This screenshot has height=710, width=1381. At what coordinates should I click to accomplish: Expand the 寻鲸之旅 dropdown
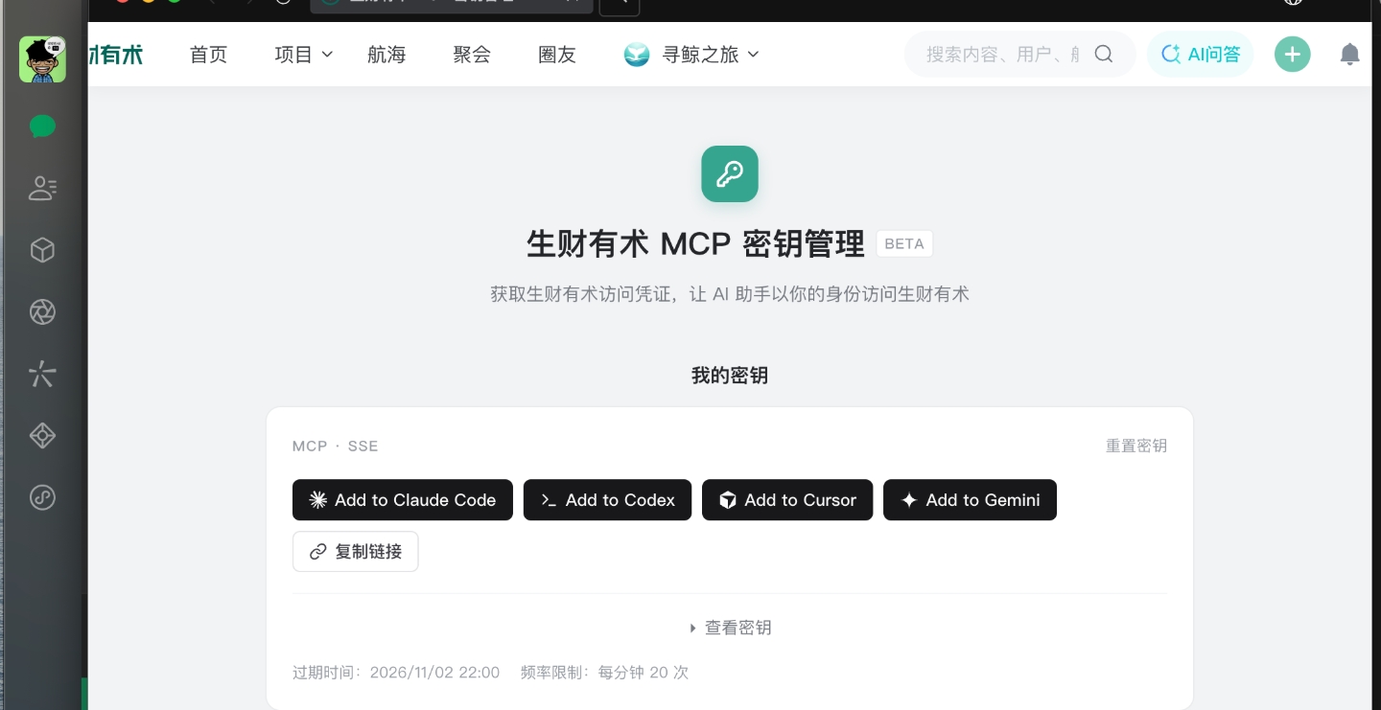(711, 55)
